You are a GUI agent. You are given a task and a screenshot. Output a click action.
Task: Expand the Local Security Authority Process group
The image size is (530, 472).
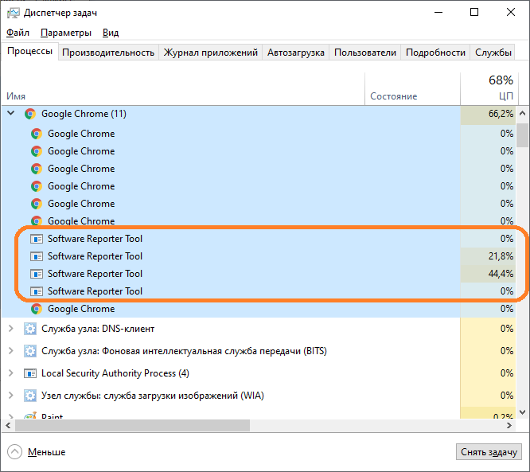tap(10, 373)
